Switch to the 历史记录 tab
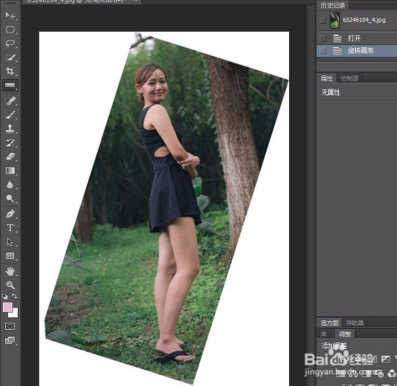Screen dimensions: 397x386 tap(332, 5)
